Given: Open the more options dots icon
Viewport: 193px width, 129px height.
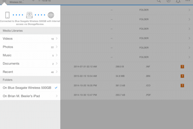Looking at the screenshot, I should (x=188, y=1).
